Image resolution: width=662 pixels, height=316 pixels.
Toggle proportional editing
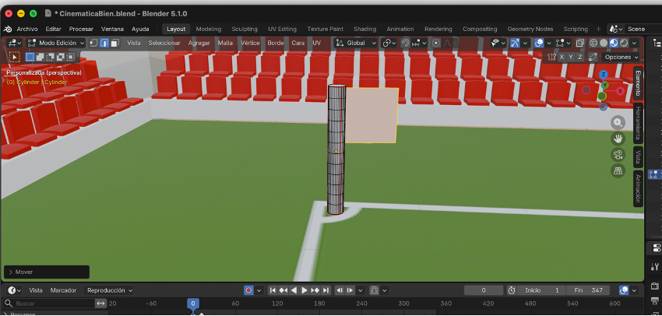(436, 43)
